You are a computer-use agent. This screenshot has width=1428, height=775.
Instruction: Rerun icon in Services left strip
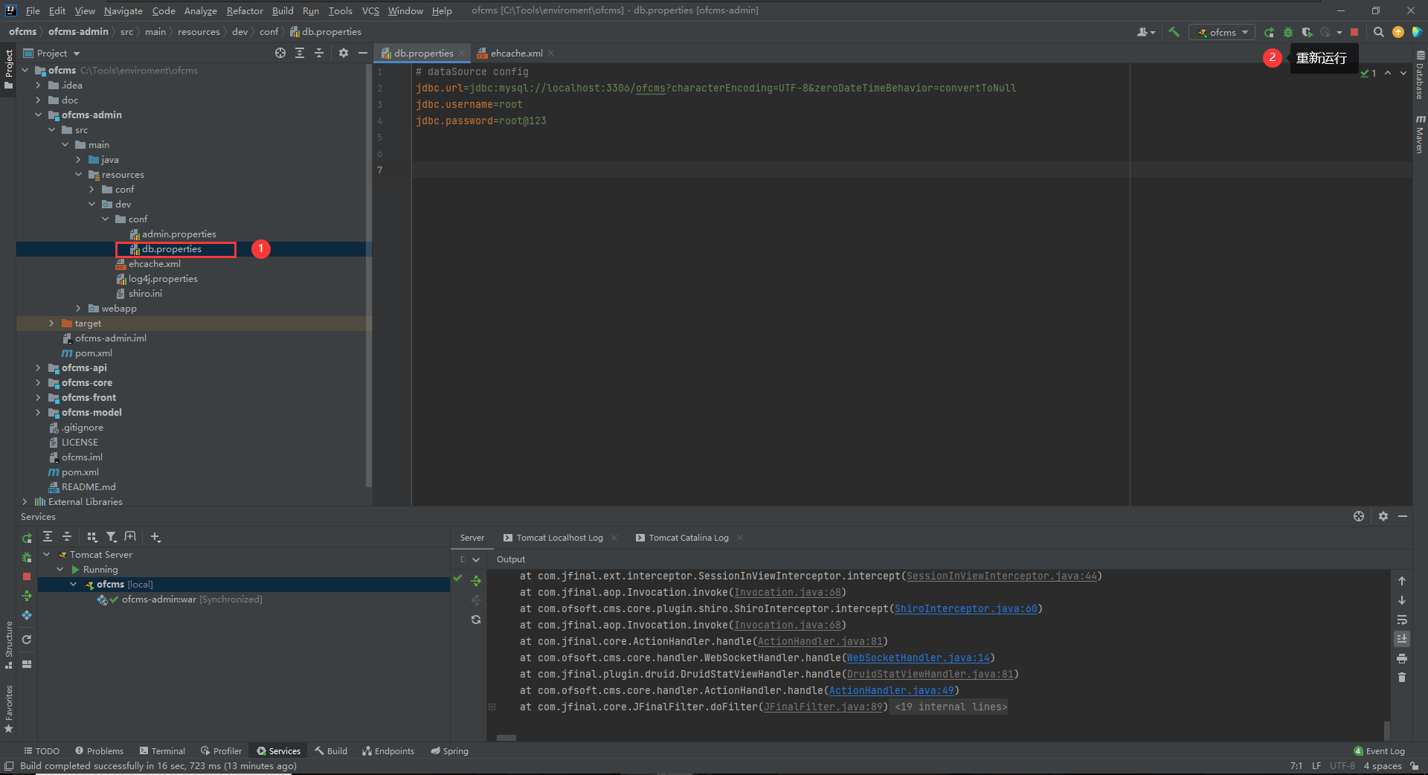tap(27, 538)
